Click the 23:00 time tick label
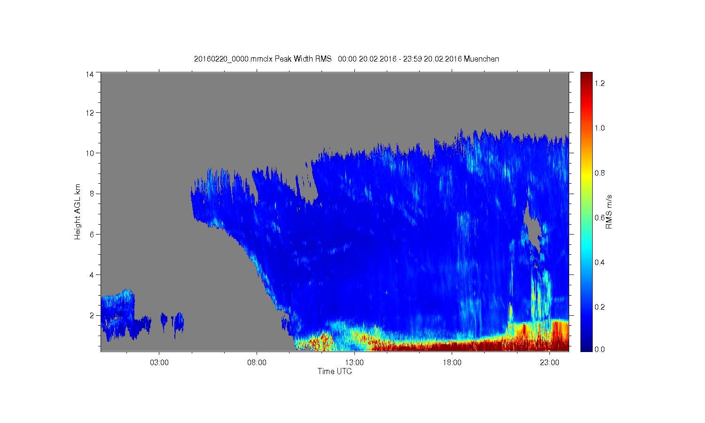This screenshot has height=423, width=705. 549,363
